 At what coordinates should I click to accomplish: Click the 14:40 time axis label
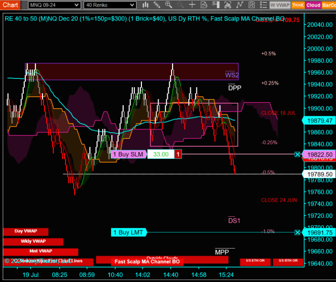click(170, 274)
